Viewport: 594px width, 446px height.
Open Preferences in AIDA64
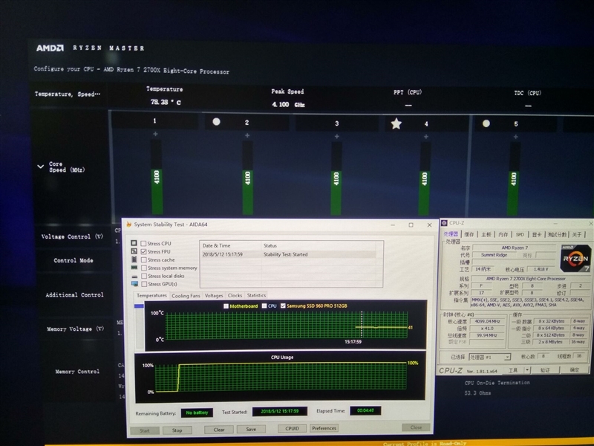tap(324, 428)
